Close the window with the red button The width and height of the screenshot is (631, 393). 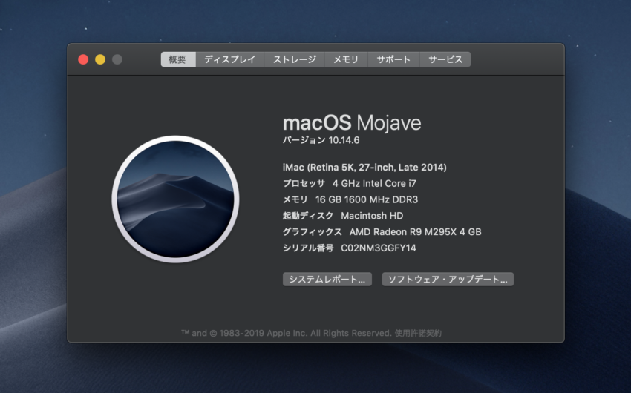tap(83, 59)
